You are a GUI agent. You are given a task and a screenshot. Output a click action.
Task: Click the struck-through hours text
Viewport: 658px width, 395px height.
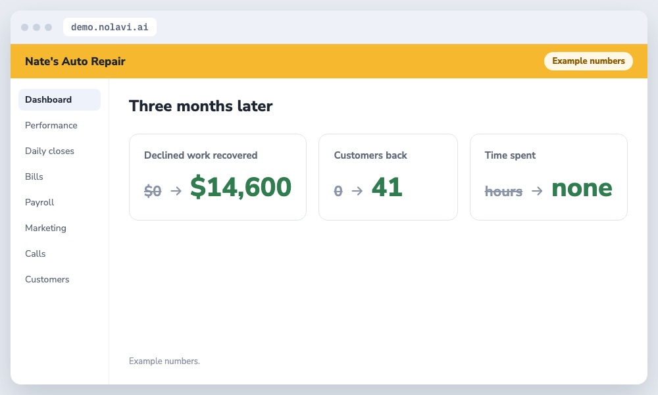[x=503, y=191]
